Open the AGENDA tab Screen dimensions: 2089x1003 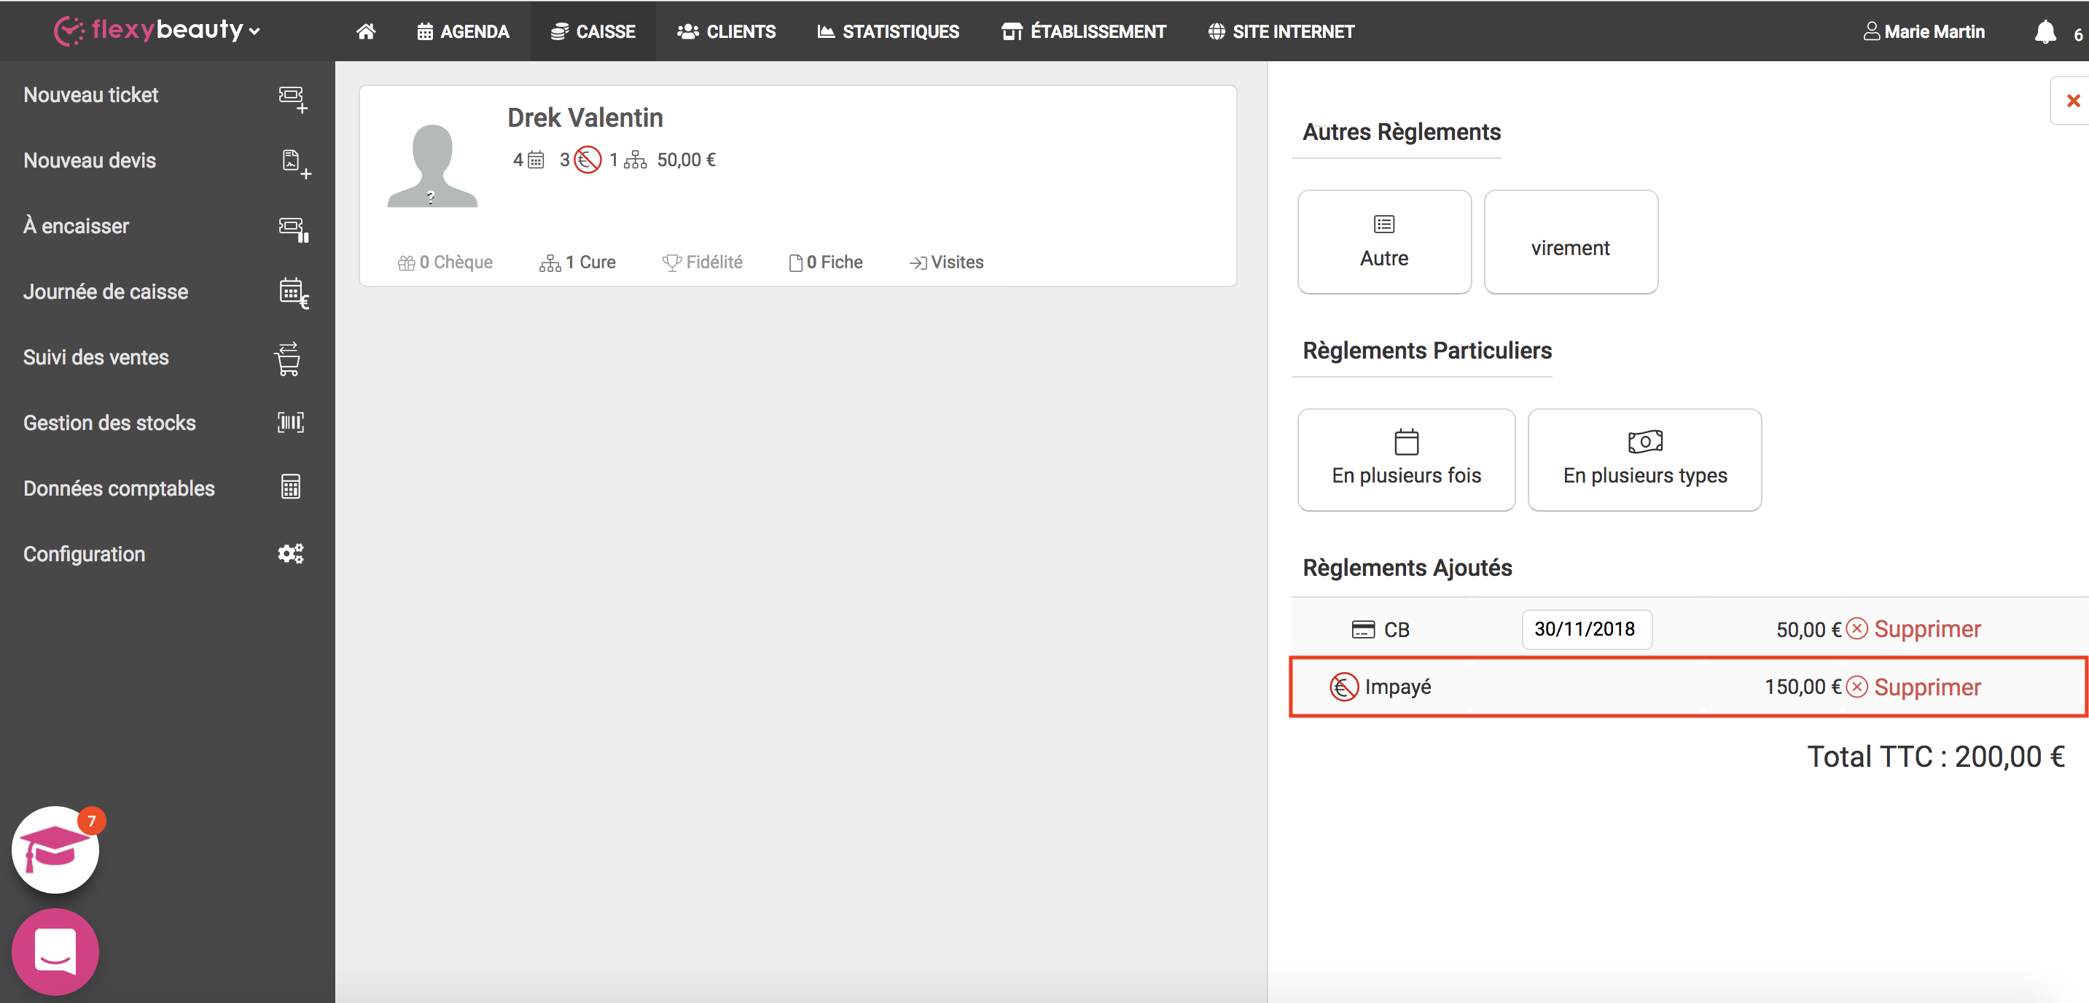coord(463,31)
